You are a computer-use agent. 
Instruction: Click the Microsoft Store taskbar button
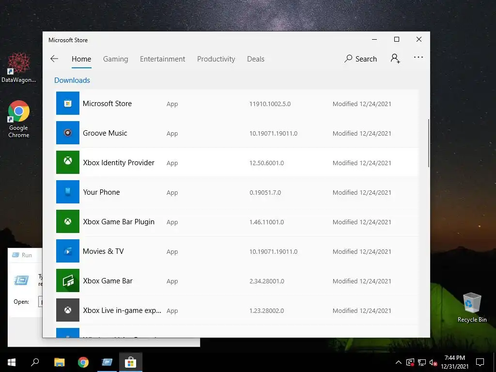tap(131, 362)
